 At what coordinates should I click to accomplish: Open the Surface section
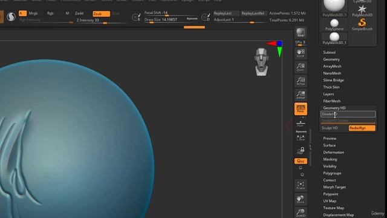pos(329,145)
